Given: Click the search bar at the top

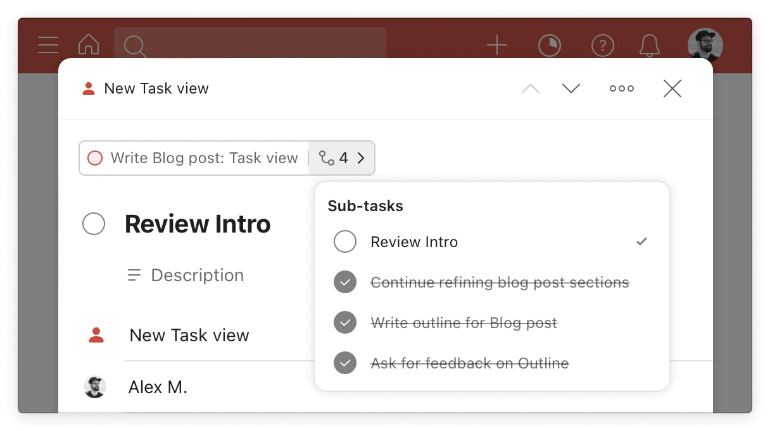Looking at the screenshot, I should point(249,45).
